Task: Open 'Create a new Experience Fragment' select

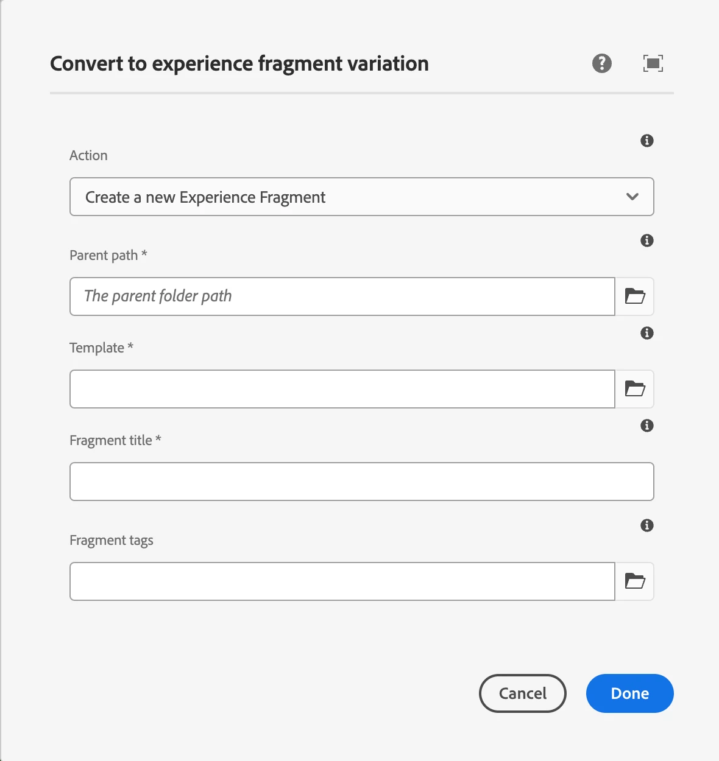Action: [341, 197]
